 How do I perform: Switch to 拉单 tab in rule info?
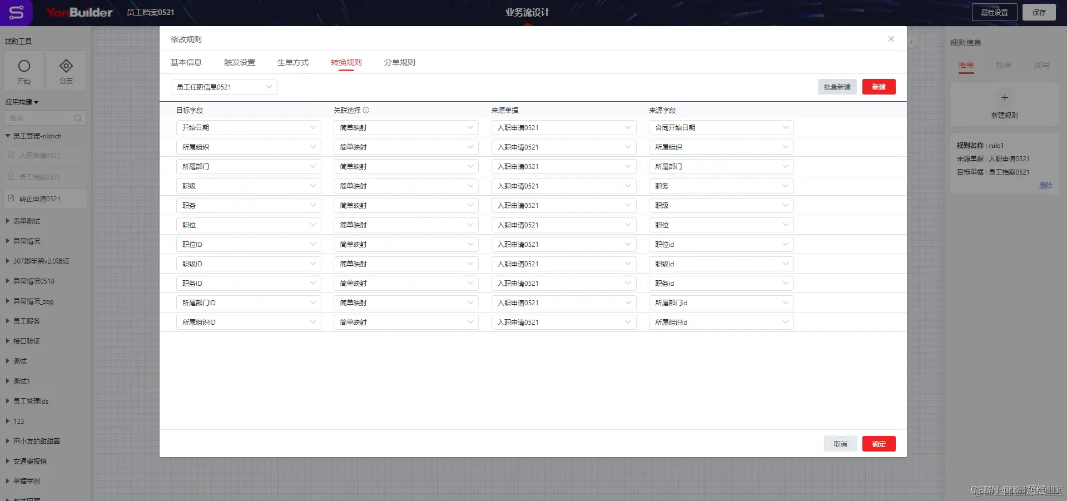[x=1004, y=65]
